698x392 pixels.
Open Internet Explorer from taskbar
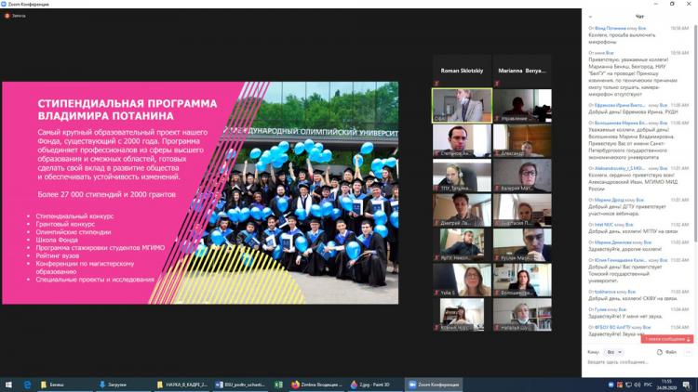27,385
